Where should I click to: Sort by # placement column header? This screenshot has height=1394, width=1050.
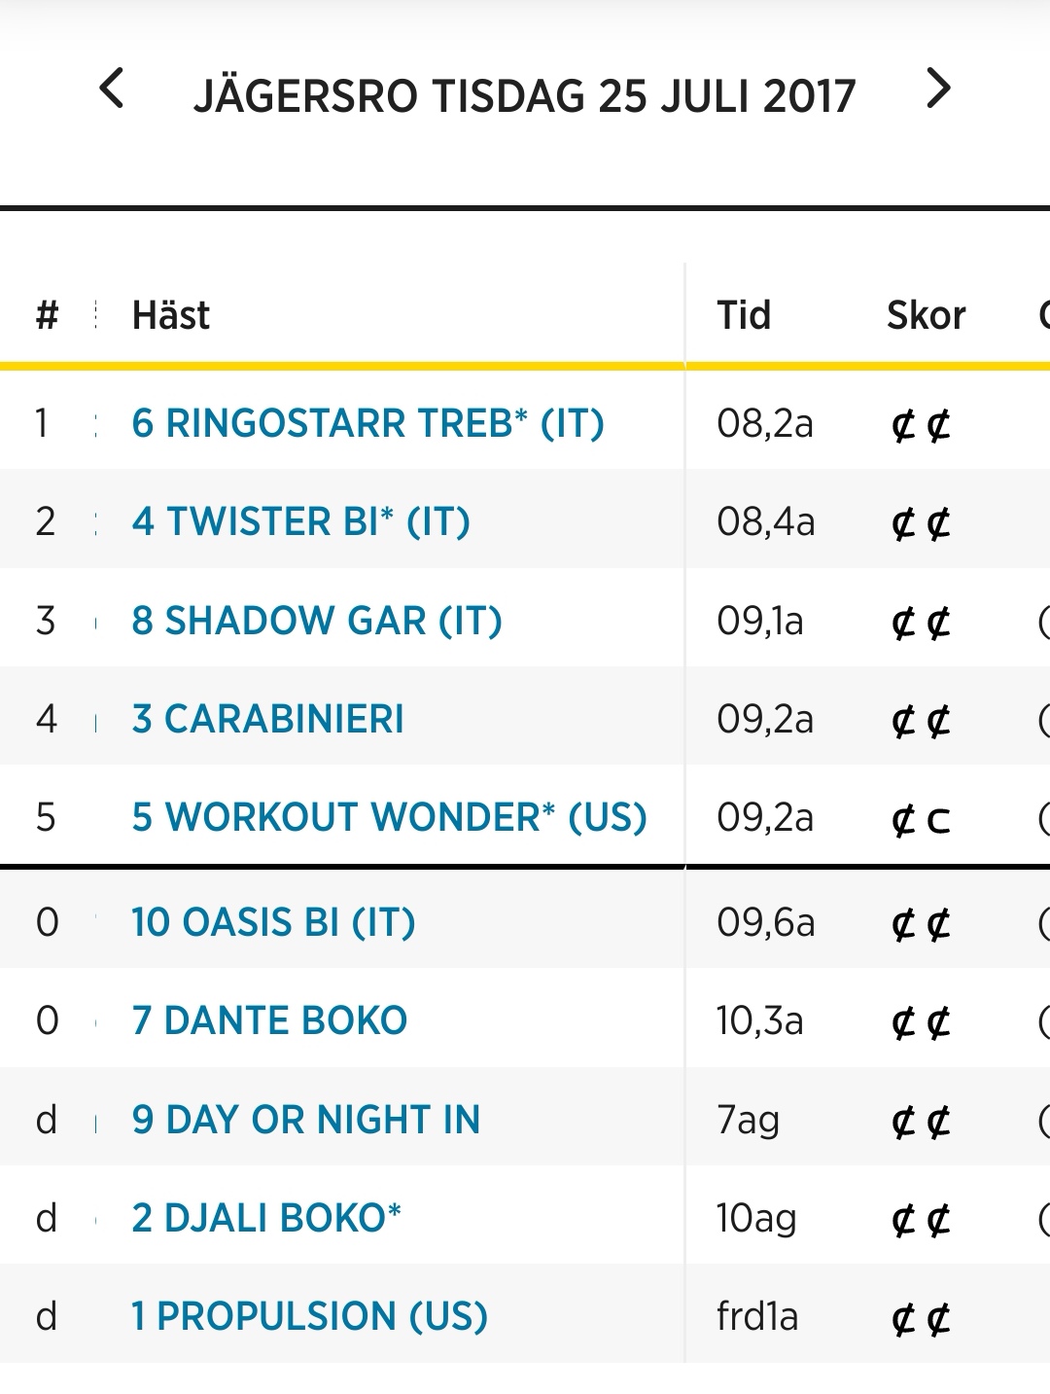pos(47,315)
